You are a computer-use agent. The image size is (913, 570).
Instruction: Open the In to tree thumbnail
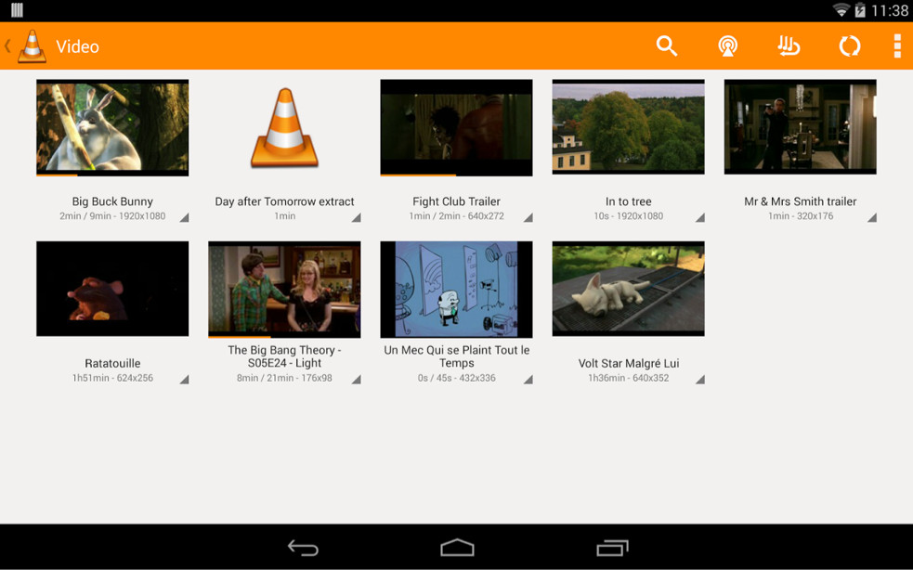(628, 127)
